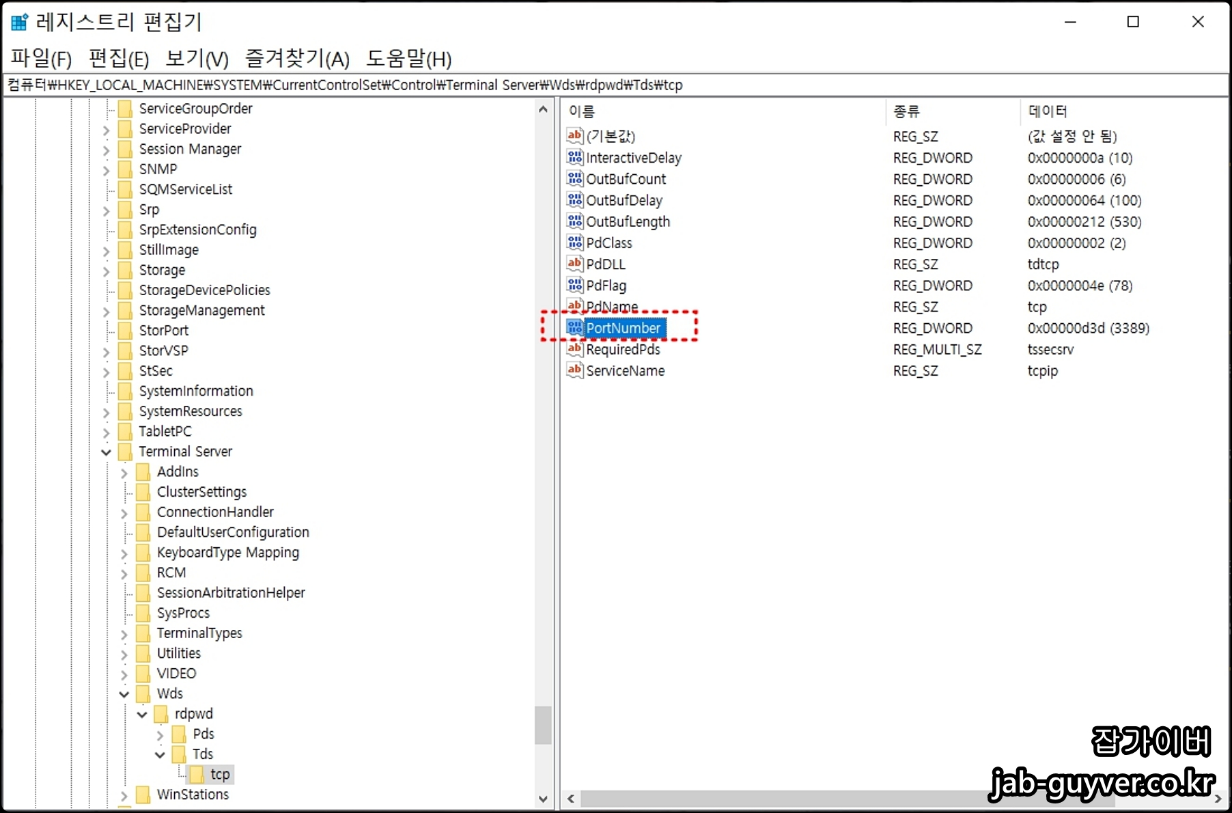
Task: Collapse the Wds tree node
Action: (124, 694)
